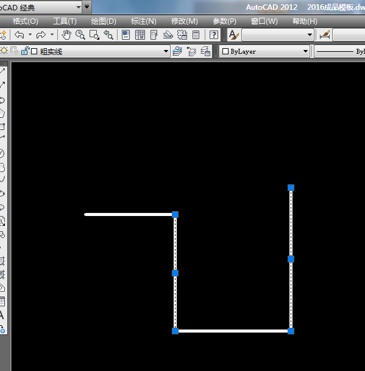The width and height of the screenshot is (365, 371).
Task: Click the Insert Block tool
Action: pos(2,221)
